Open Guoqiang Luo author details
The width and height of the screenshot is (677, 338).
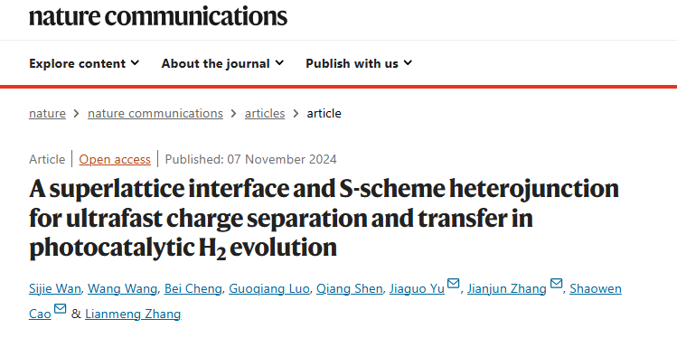269,289
